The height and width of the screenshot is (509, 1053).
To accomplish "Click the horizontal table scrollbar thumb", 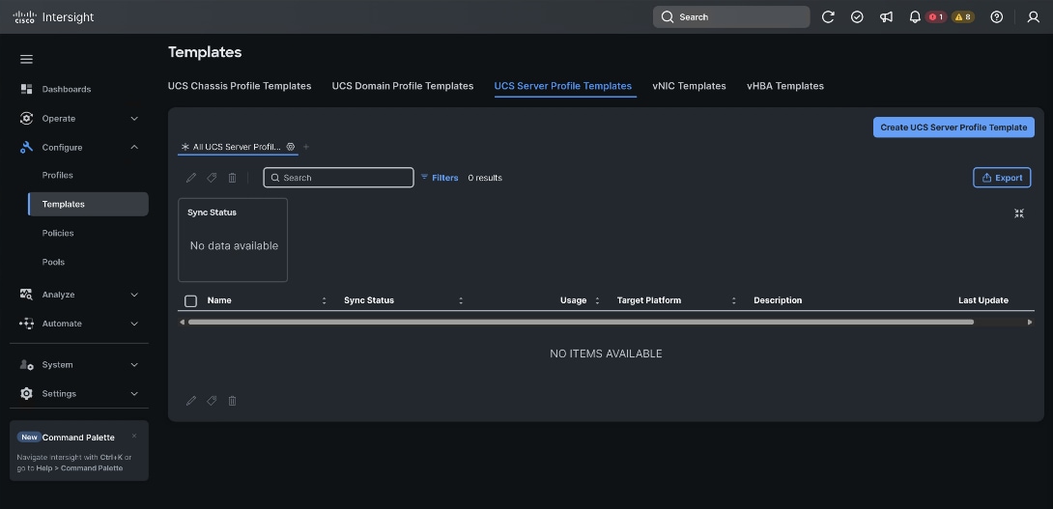I will tap(581, 323).
